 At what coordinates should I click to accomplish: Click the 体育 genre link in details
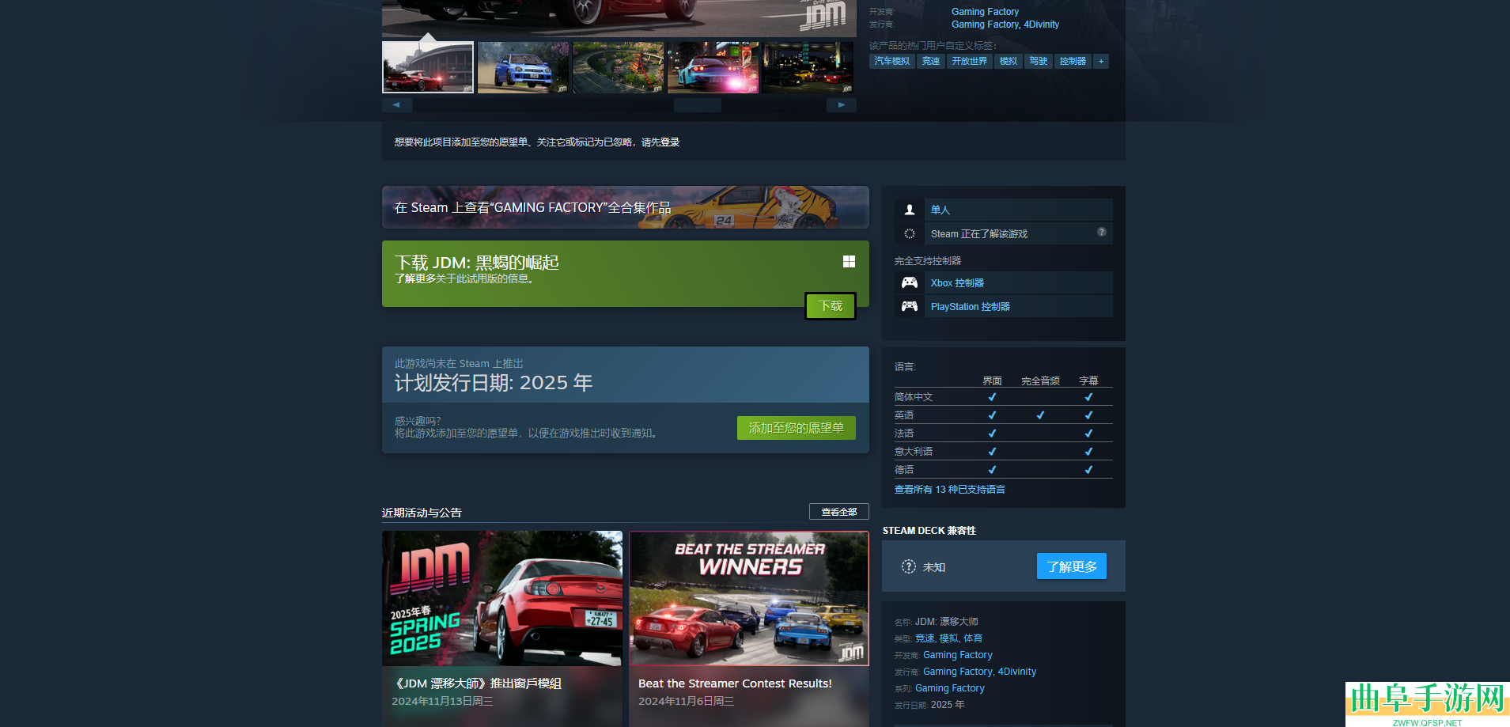tap(973, 638)
